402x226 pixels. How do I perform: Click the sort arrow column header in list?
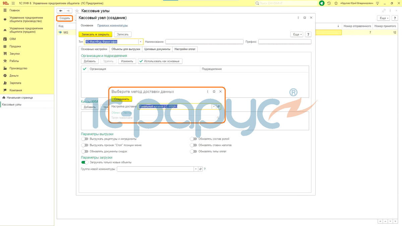click(338, 26)
